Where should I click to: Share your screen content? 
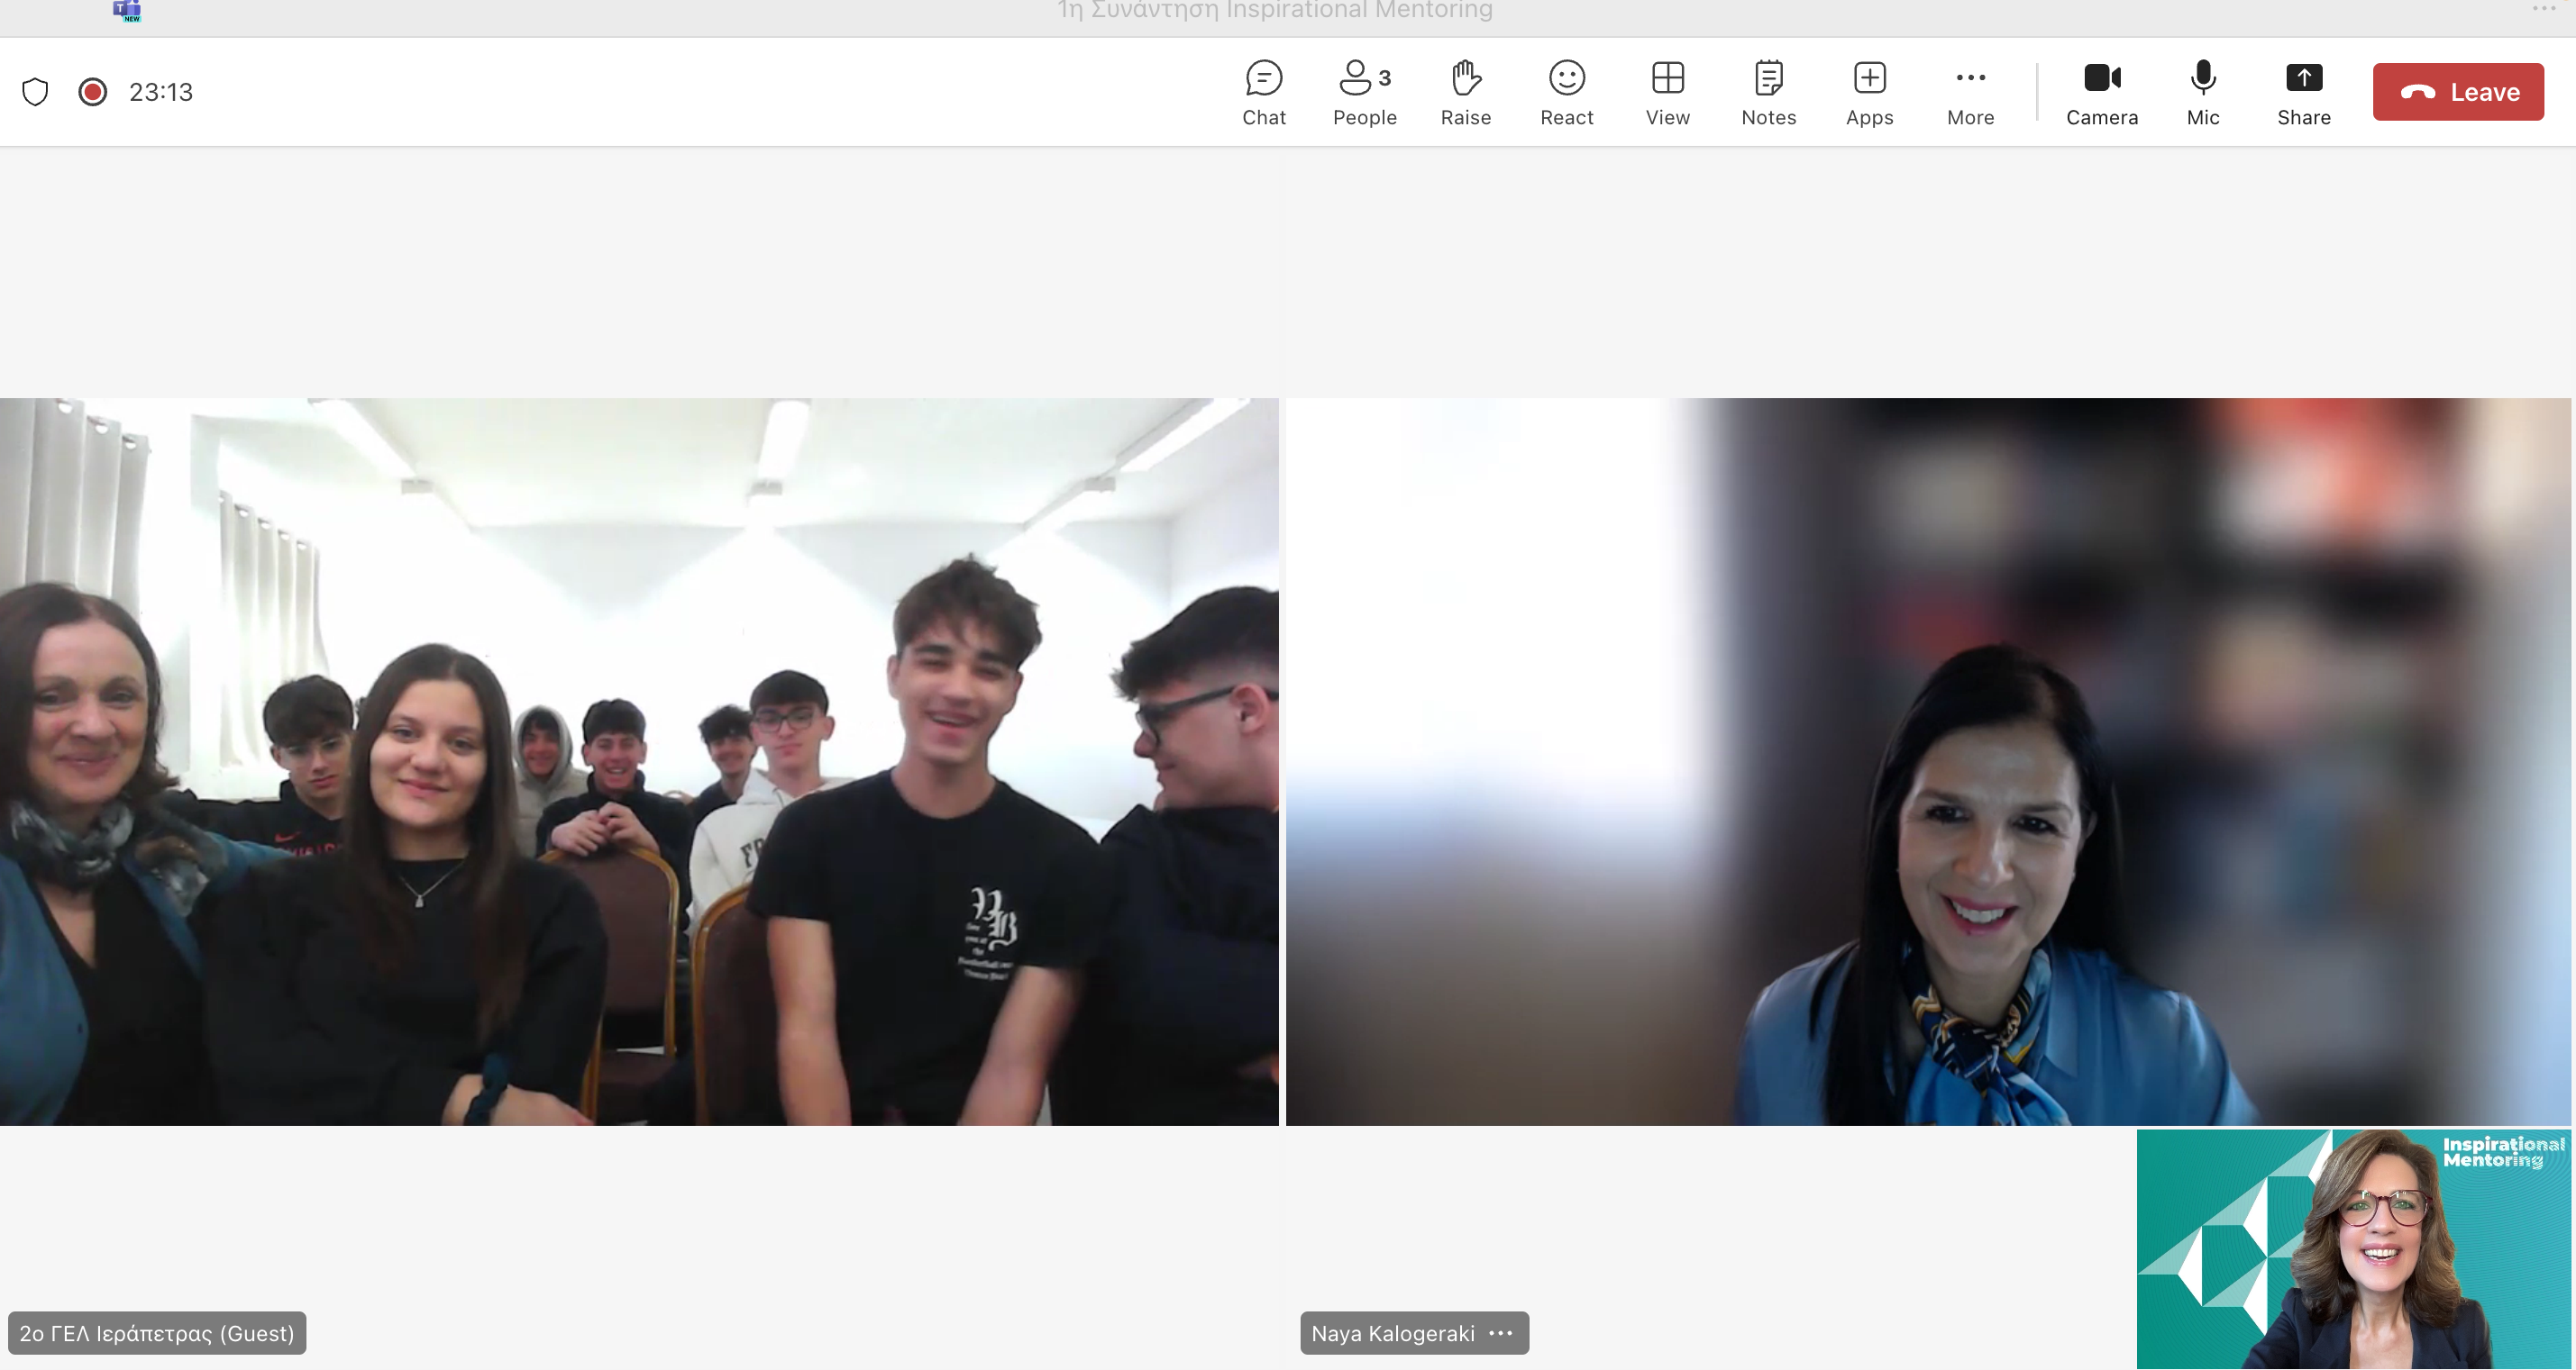(2303, 92)
